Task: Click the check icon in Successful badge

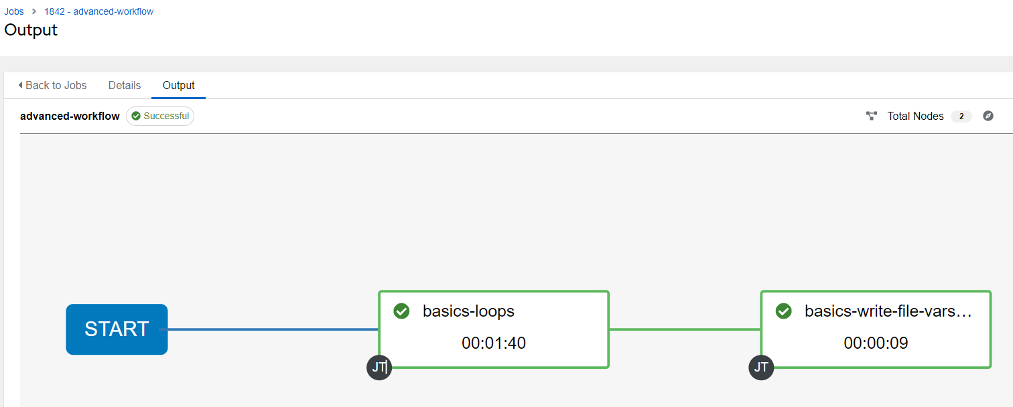Action: (x=136, y=116)
